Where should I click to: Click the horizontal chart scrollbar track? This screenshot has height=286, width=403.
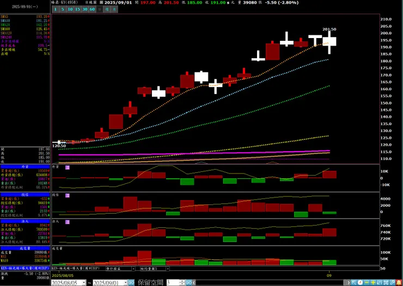tap(268, 283)
